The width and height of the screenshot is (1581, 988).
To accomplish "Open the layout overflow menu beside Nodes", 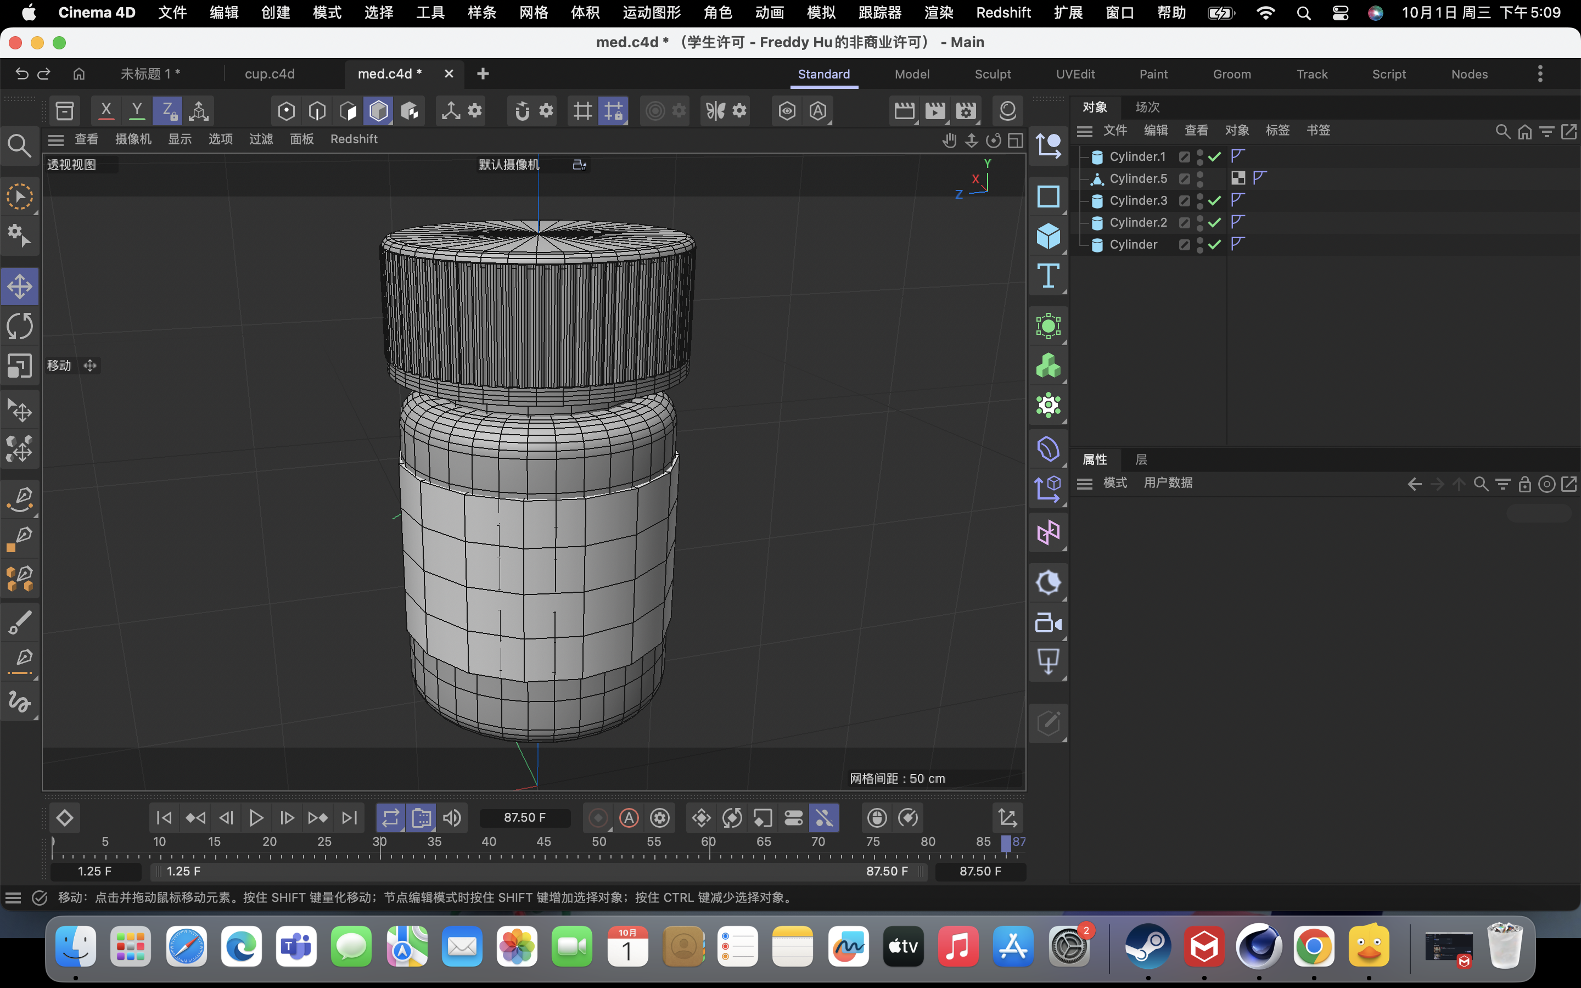I will pyautogui.click(x=1539, y=74).
